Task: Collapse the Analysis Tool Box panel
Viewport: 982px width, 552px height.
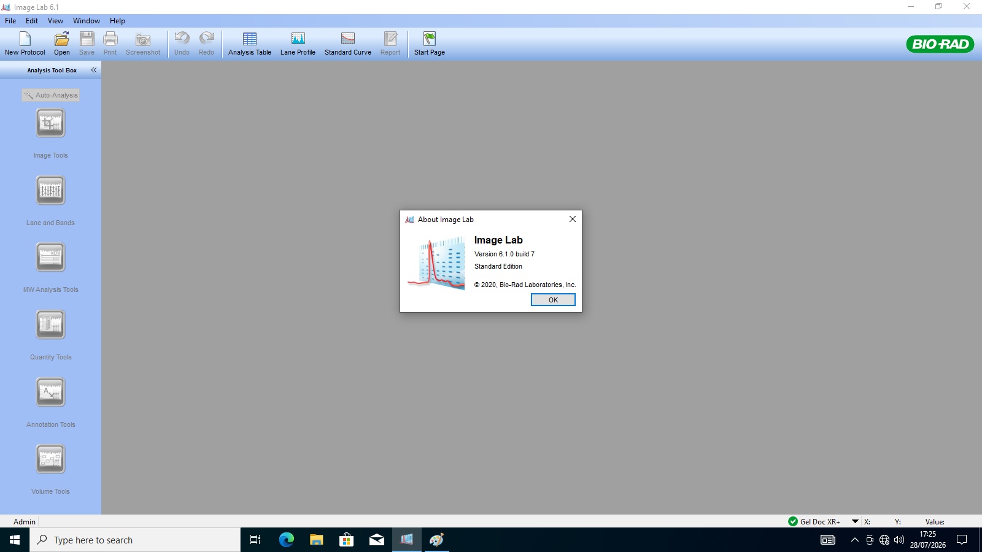Action: pos(94,70)
